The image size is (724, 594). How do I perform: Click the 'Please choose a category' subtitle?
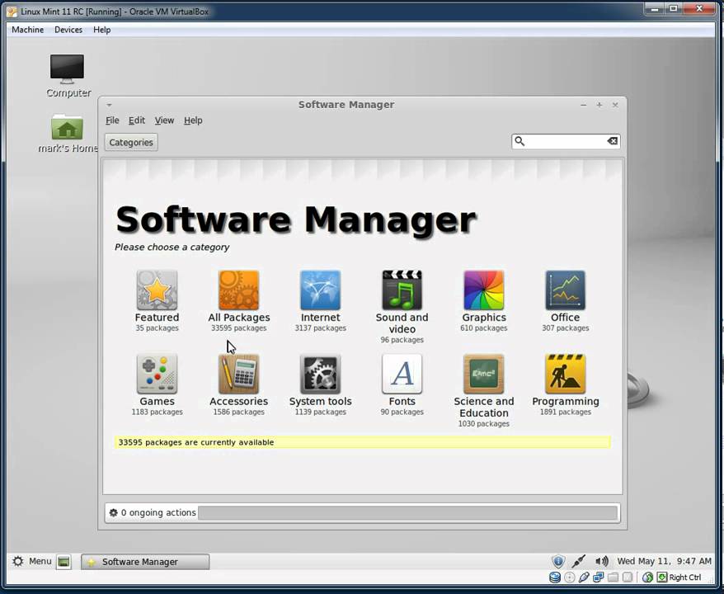[172, 247]
